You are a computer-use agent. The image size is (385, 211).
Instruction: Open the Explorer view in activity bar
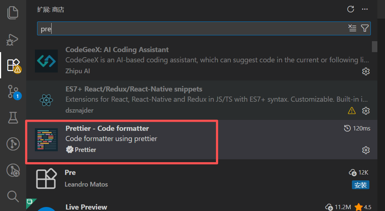13,12
